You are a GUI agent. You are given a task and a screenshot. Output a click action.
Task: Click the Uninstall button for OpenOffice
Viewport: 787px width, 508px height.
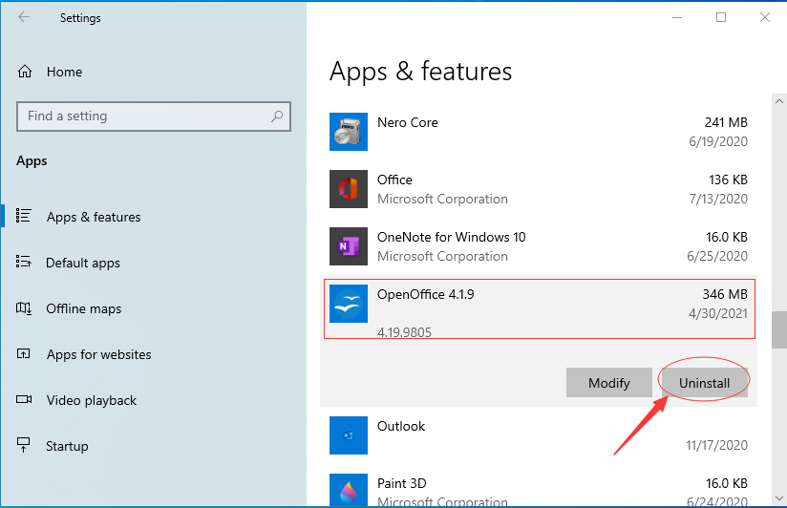point(704,383)
